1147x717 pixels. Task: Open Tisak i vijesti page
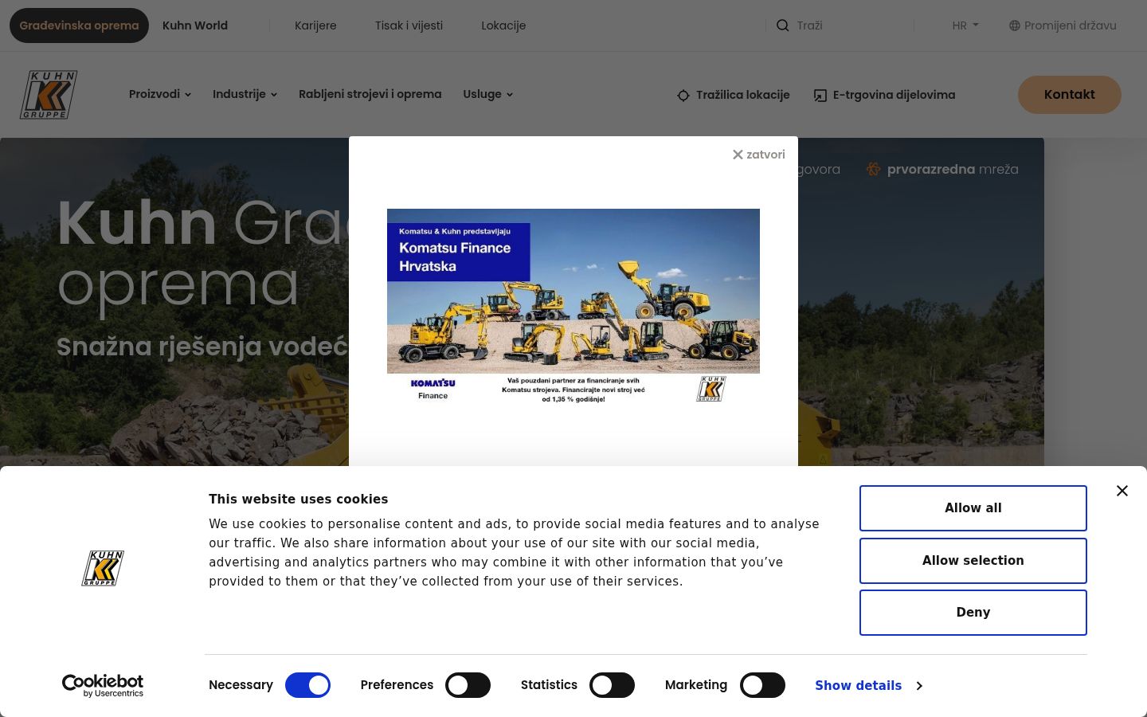(409, 25)
